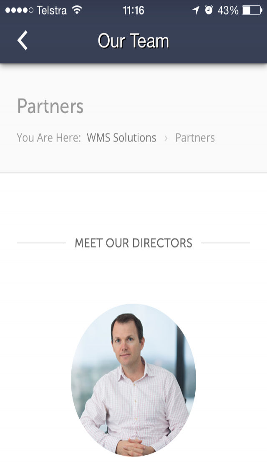Tap the alarm clock status icon
Screen dimensions: 267x474
[x=209, y=10]
